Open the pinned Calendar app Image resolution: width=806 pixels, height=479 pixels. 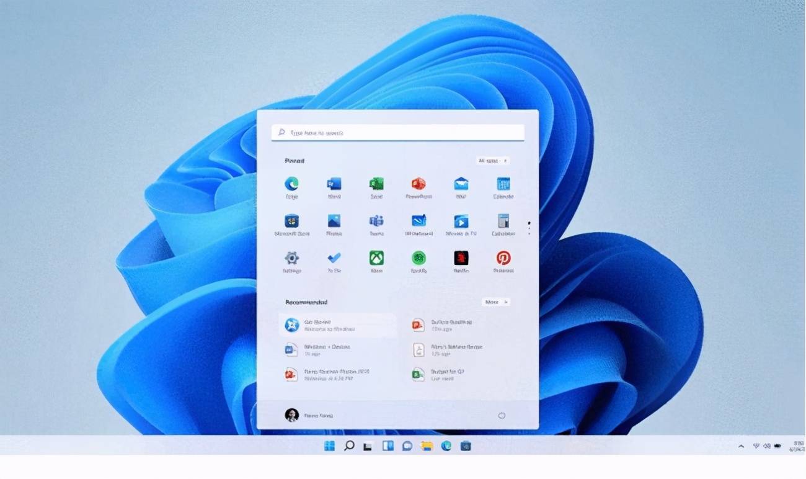pyautogui.click(x=503, y=184)
